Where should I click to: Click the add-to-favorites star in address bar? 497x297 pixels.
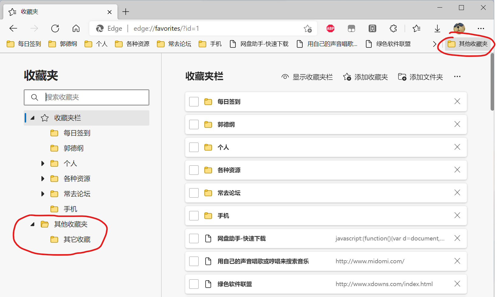pyautogui.click(x=308, y=29)
